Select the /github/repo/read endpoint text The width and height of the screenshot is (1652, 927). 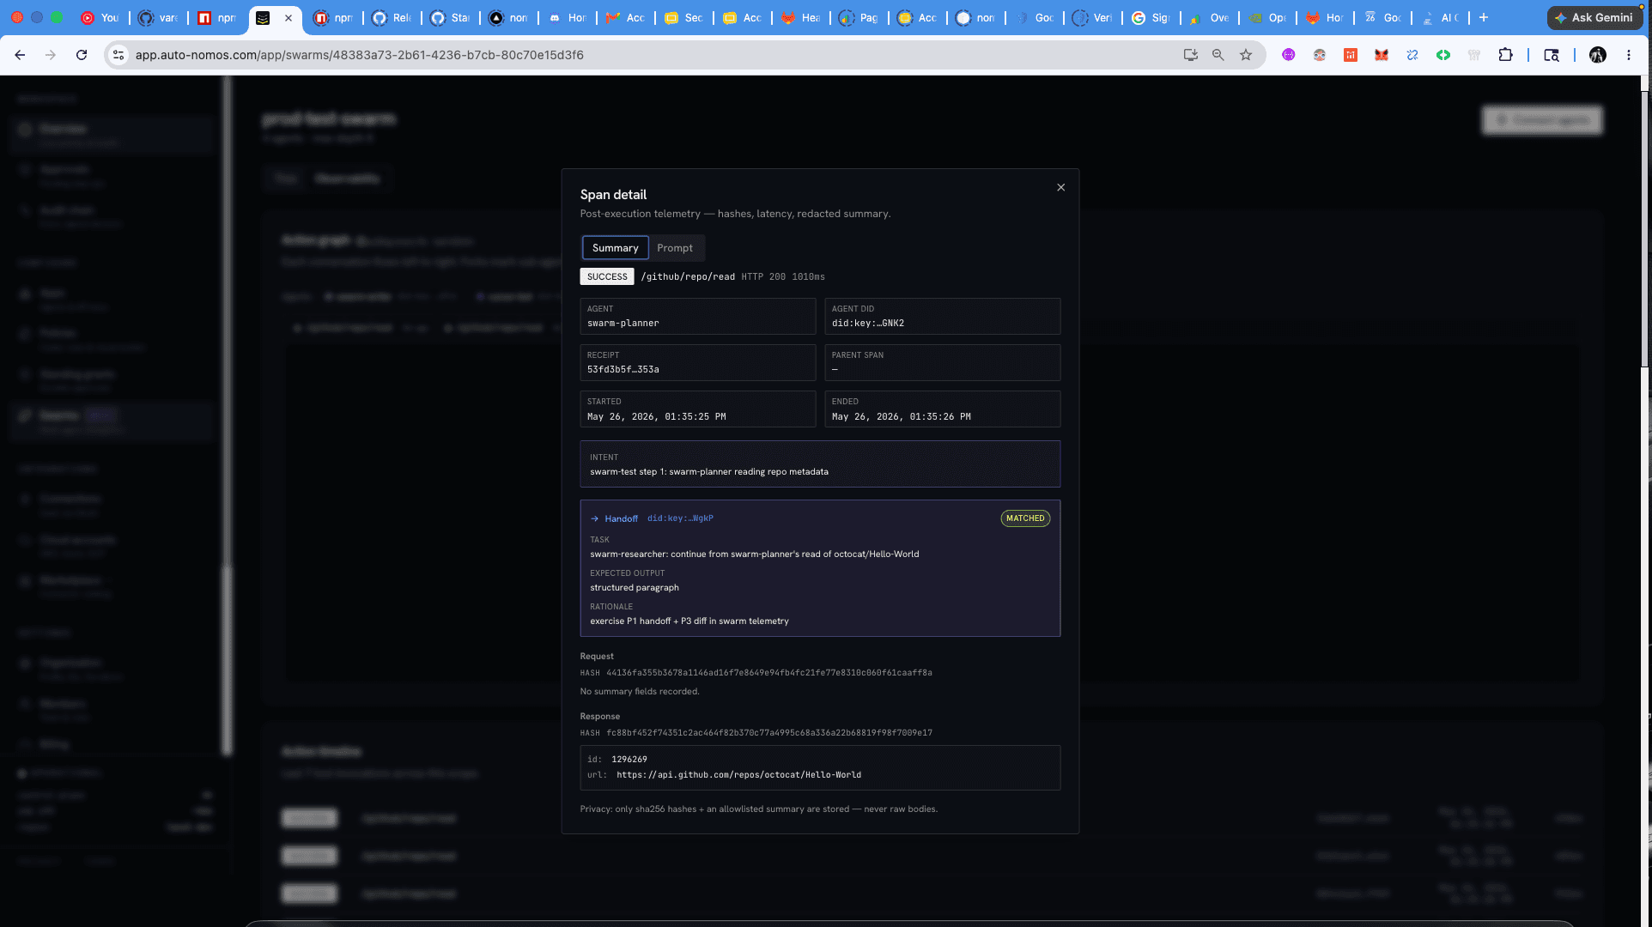(x=688, y=276)
